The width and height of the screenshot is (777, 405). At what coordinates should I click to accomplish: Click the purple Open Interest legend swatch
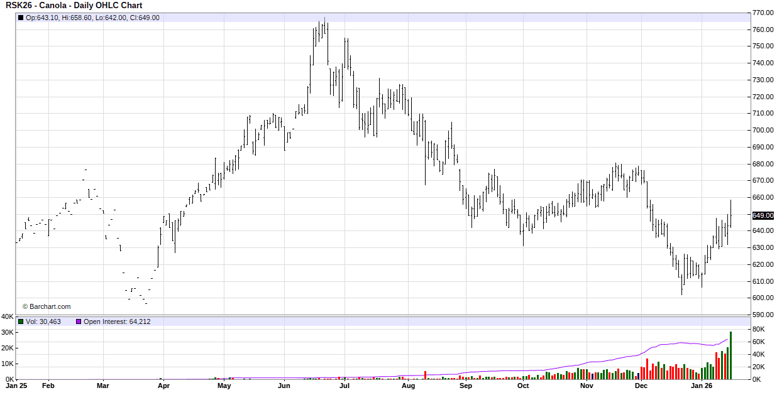pyautogui.click(x=79, y=321)
